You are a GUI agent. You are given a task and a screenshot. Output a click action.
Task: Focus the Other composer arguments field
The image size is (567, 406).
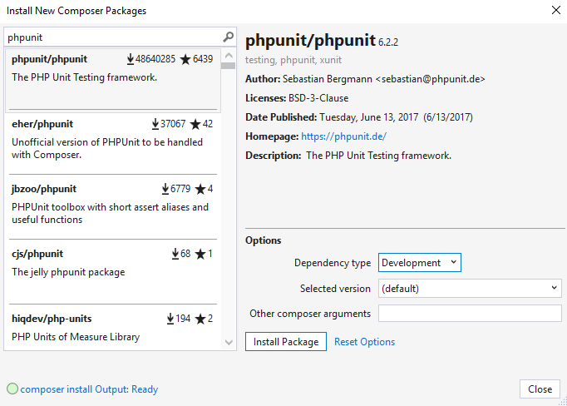(470, 314)
